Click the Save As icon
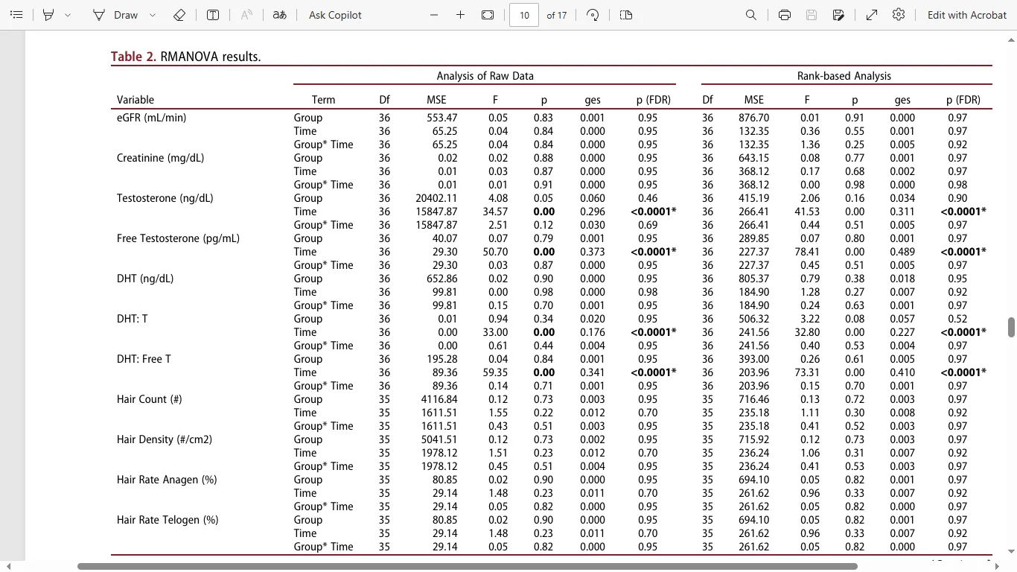 tap(838, 15)
